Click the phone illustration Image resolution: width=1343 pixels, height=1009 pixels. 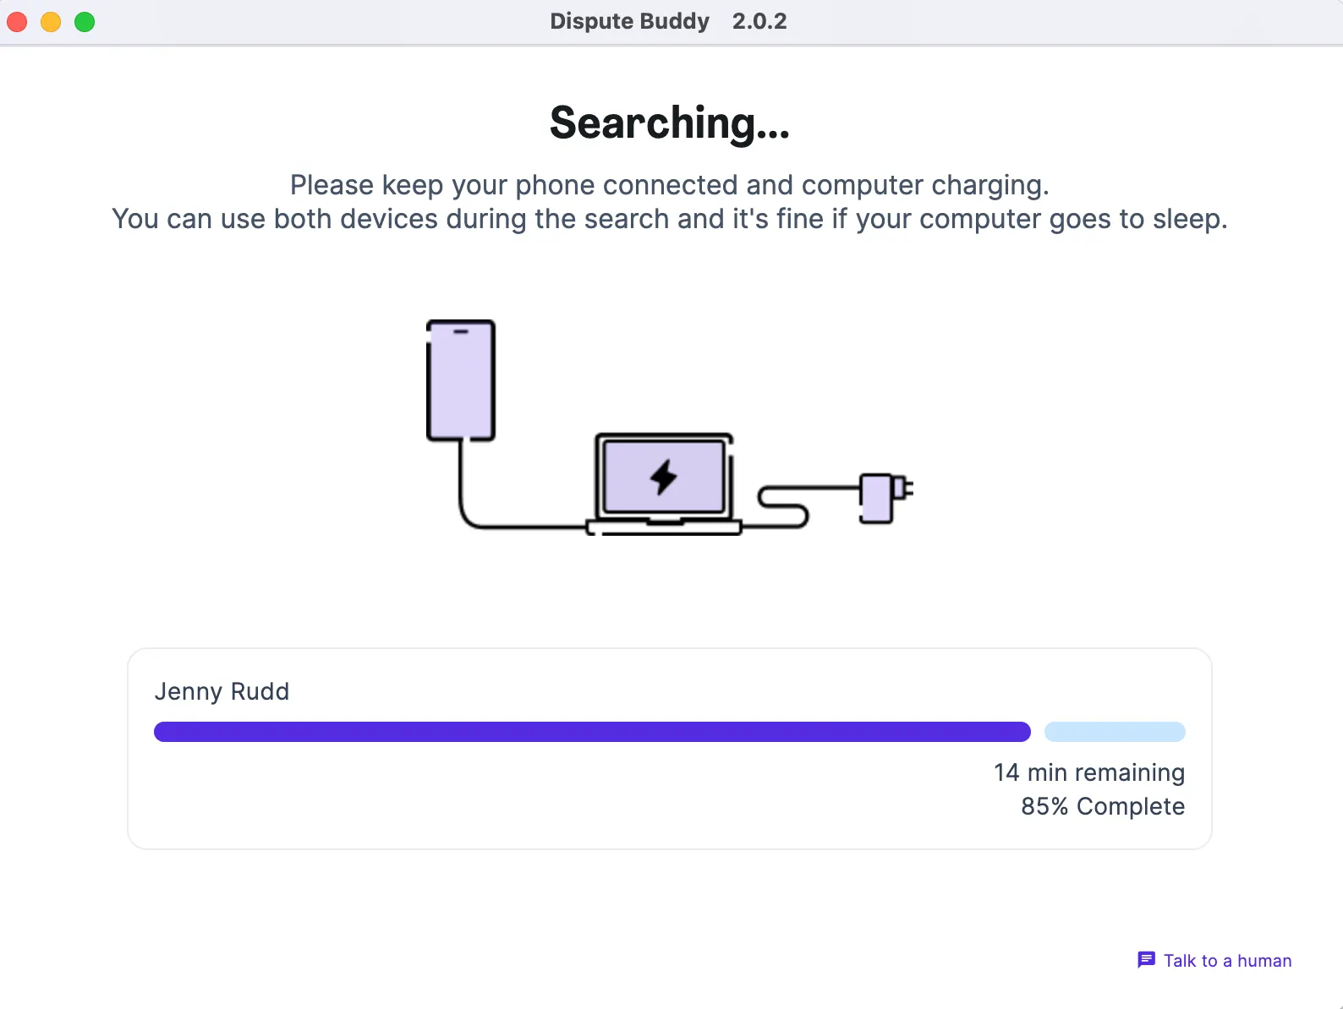[460, 379]
